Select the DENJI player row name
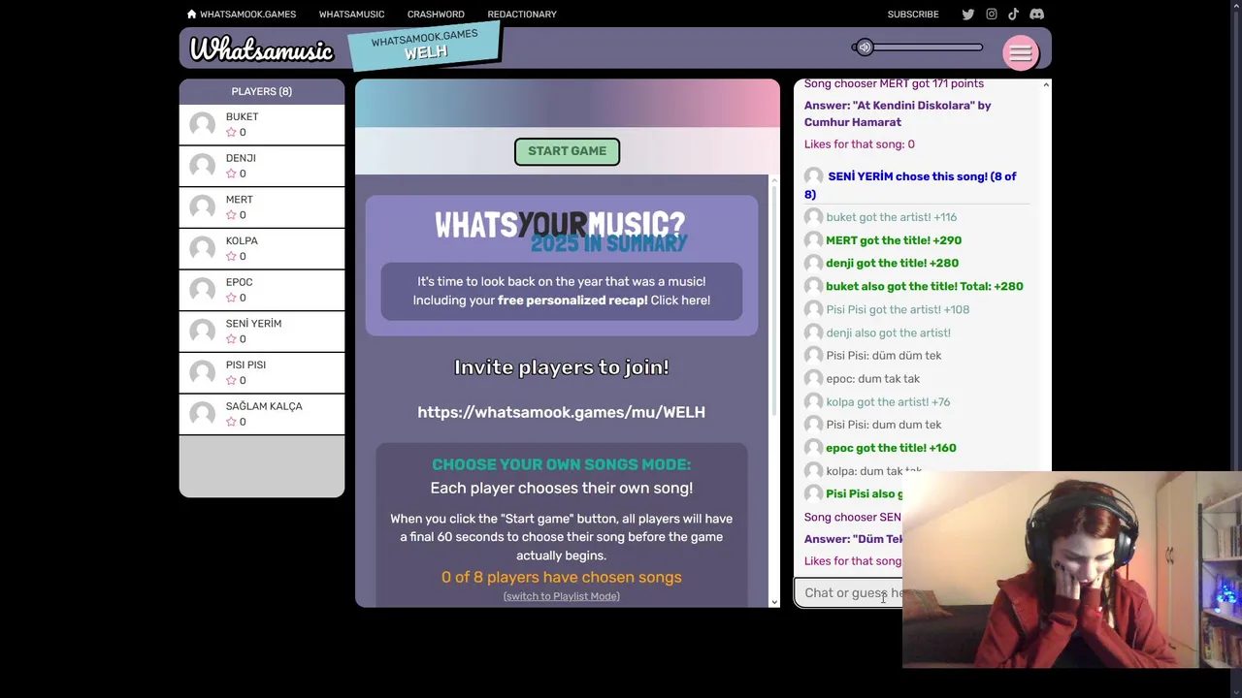The image size is (1242, 698). tap(241, 158)
